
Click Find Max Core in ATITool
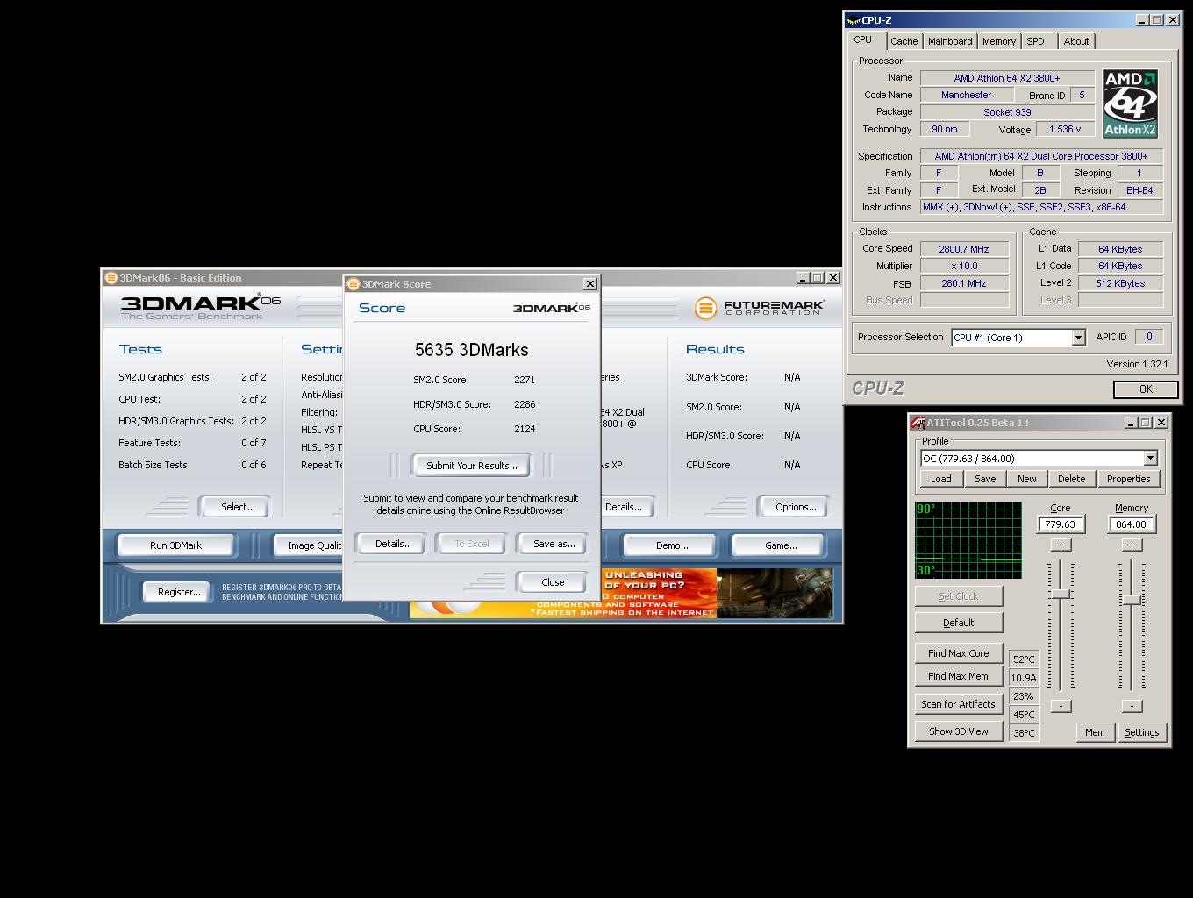959,653
